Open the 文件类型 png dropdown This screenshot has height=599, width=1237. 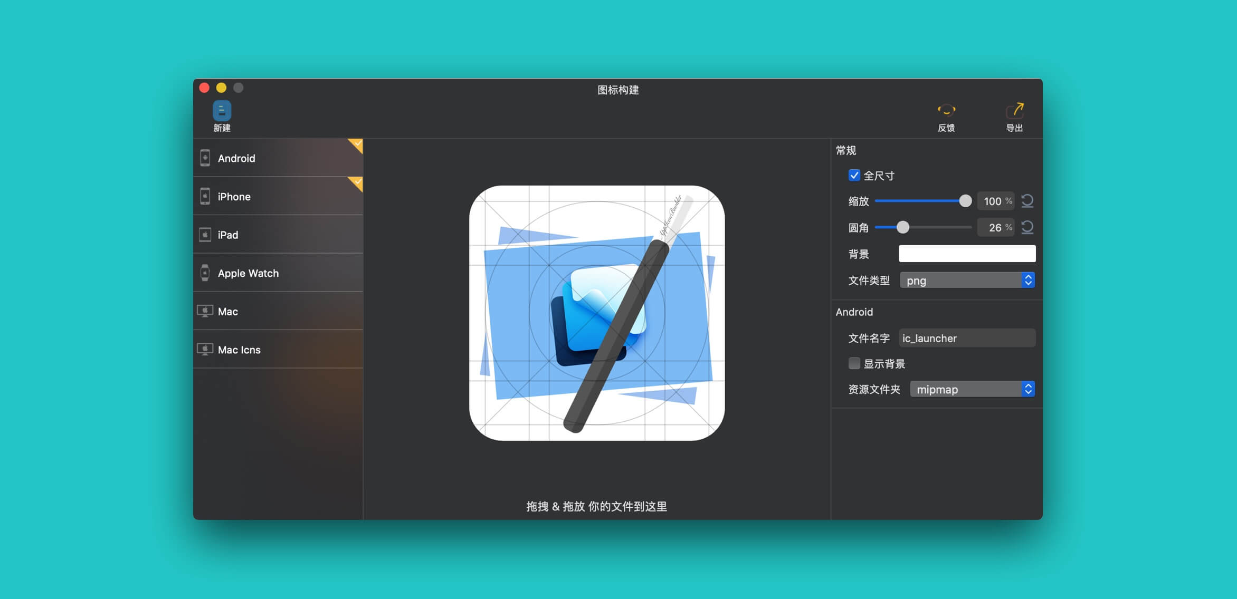[x=967, y=280]
